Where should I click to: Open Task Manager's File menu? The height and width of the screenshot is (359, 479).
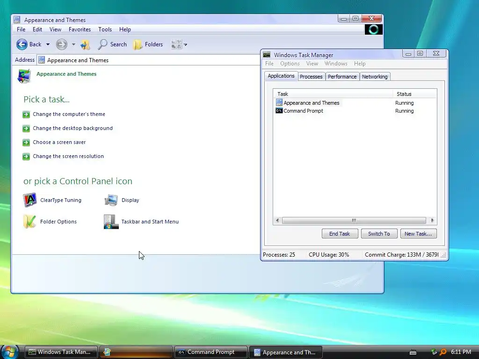(269, 64)
